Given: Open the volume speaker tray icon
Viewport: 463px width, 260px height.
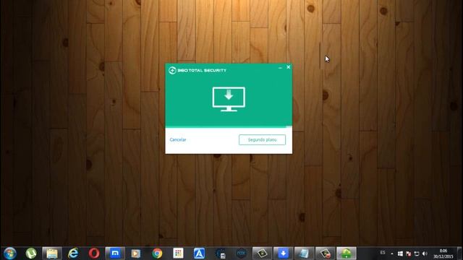Looking at the screenshot, I should coord(425,253).
